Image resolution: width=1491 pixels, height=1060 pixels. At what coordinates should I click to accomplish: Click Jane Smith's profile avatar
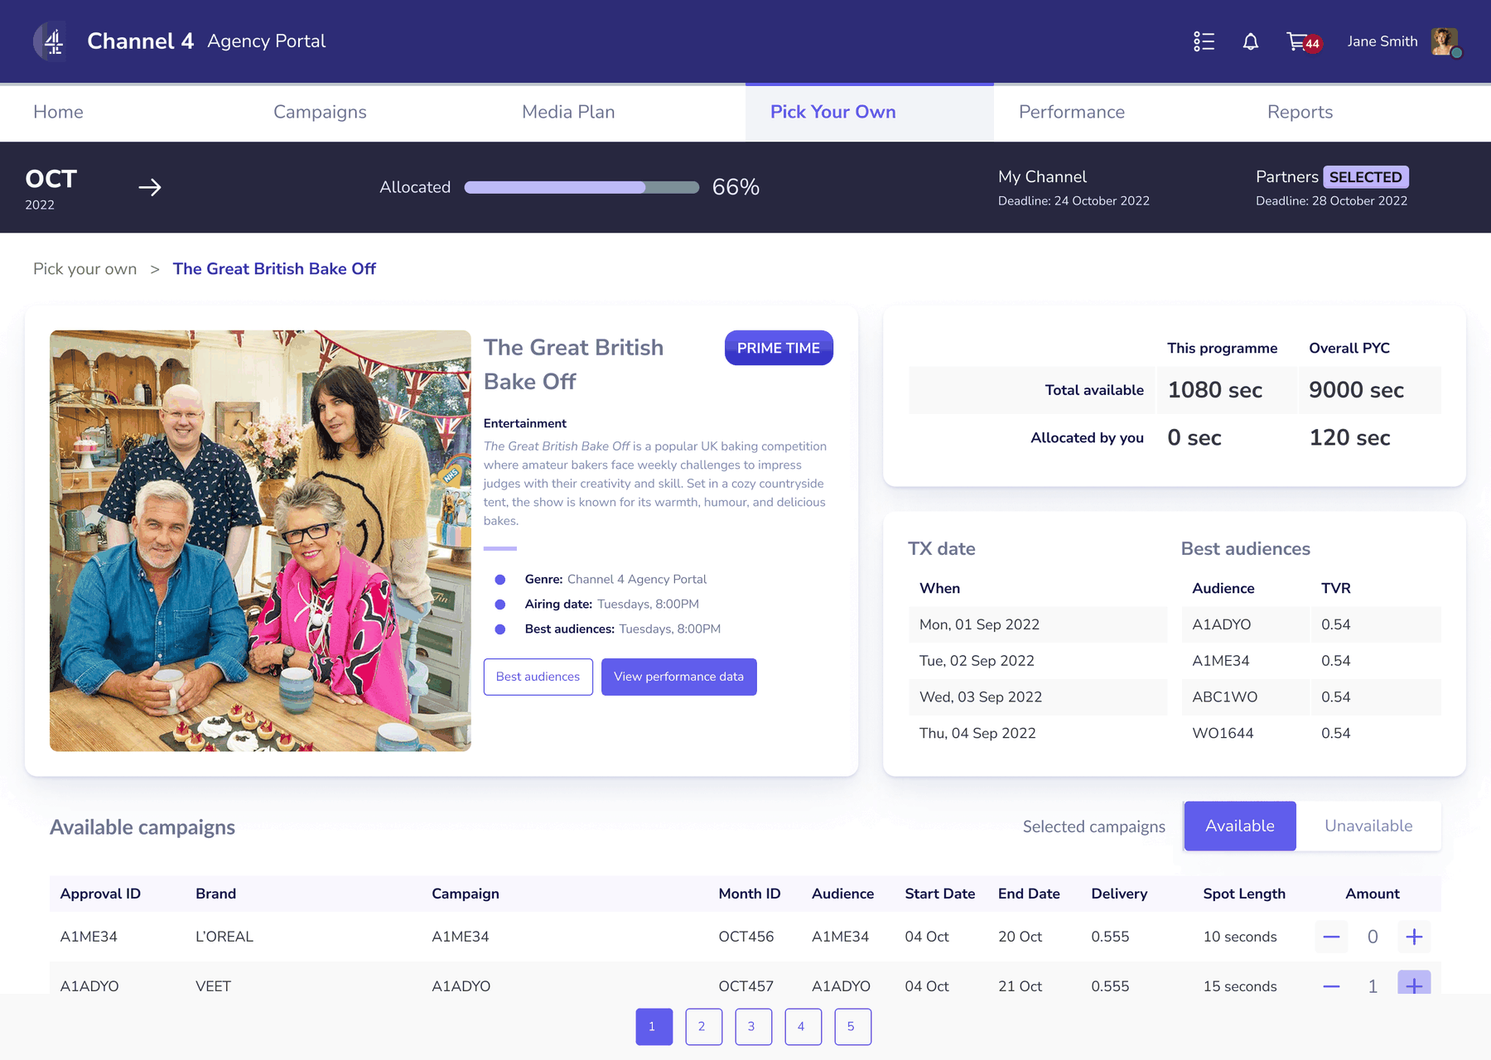tap(1445, 41)
